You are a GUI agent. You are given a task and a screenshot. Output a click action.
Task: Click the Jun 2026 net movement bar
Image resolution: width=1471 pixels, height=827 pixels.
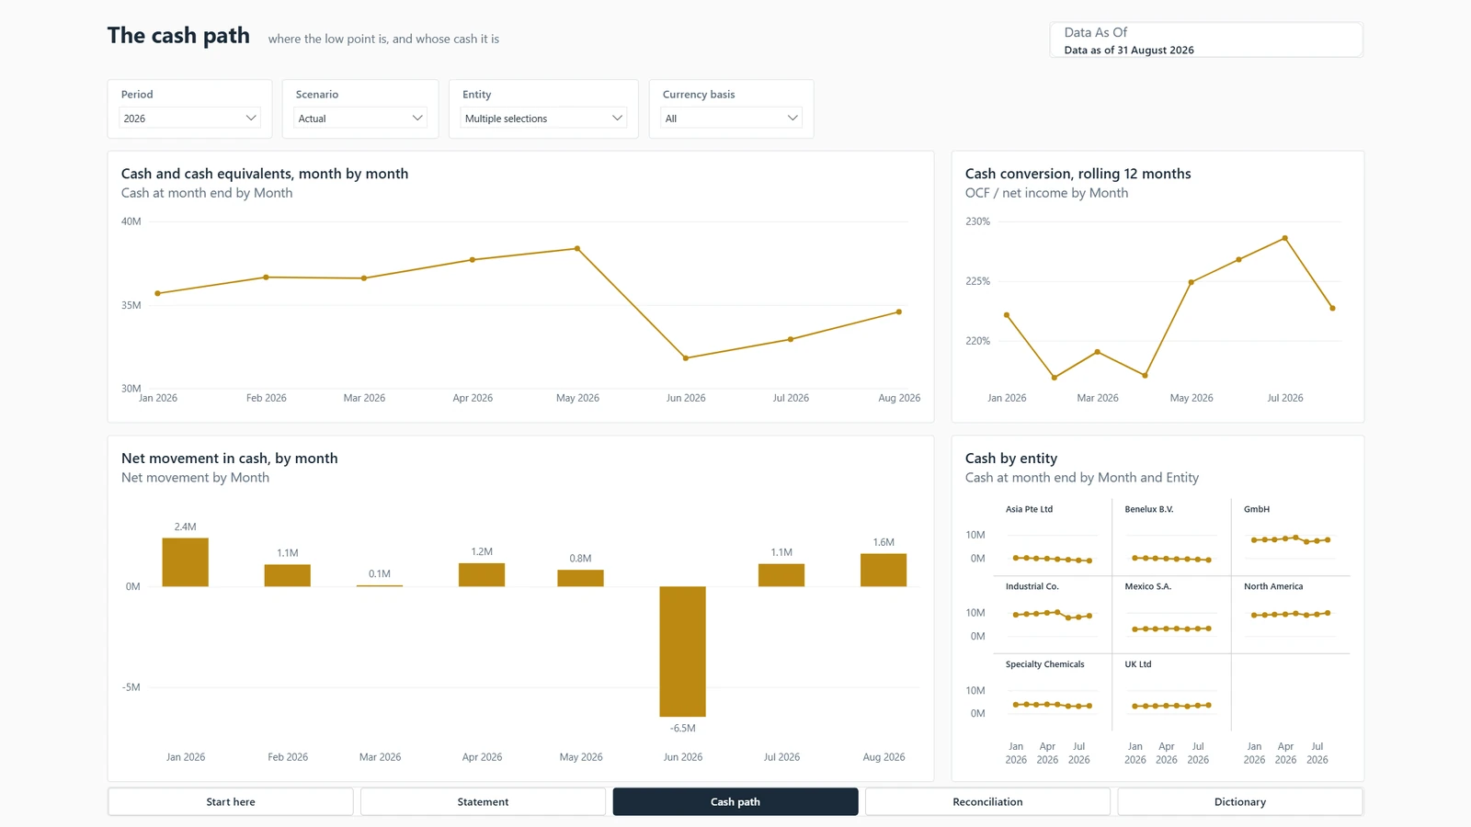coord(682,651)
